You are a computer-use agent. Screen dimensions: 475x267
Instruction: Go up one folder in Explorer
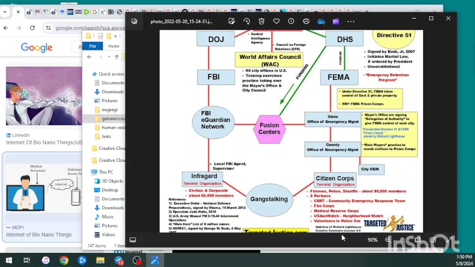coord(117,57)
